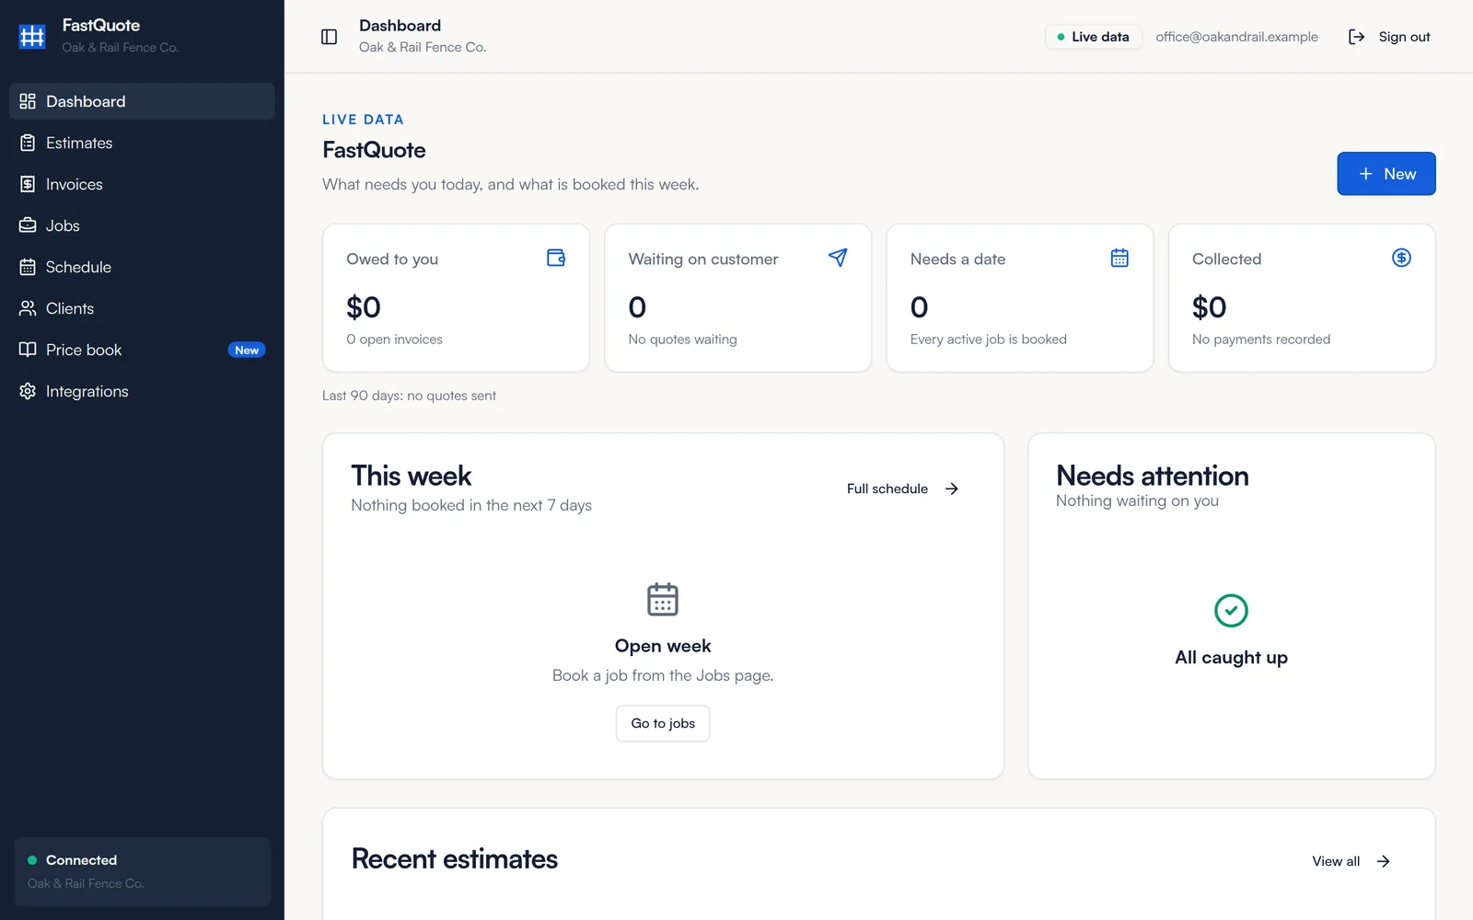
Task: Click arrow next to Full schedule
Action: point(952,489)
